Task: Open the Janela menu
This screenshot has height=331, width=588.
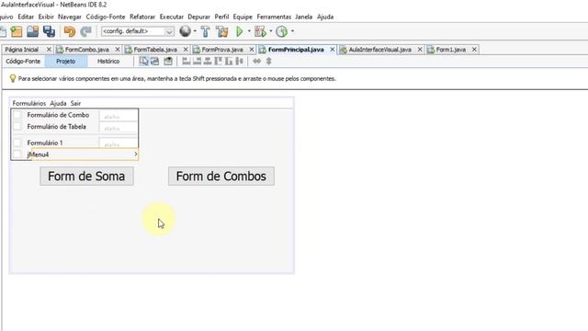Action: coord(304,17)
